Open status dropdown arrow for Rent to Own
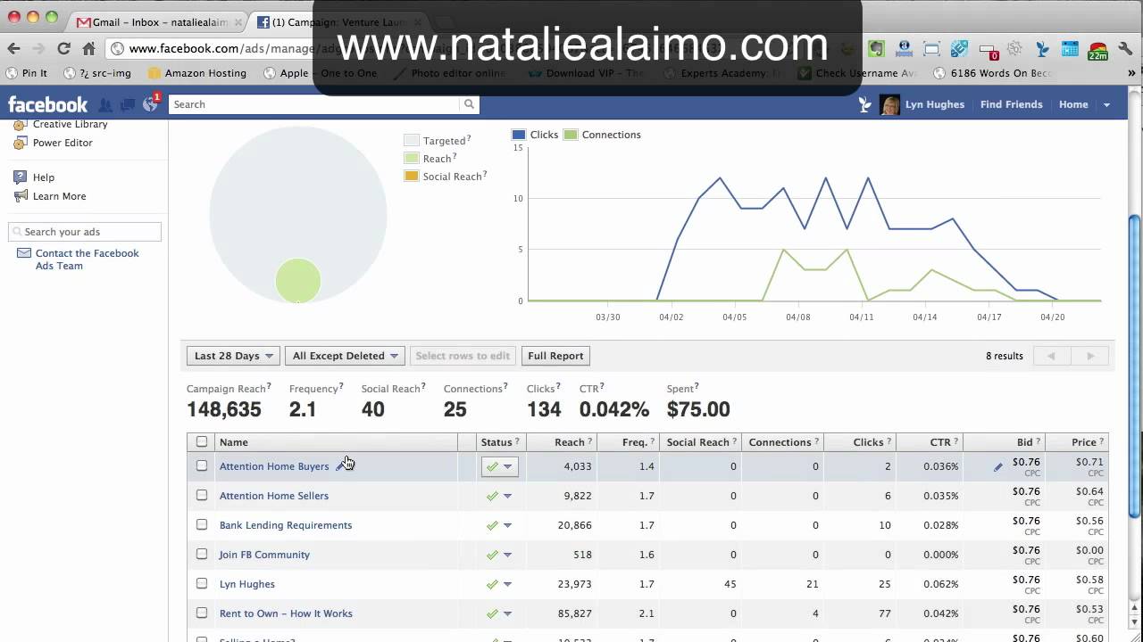This screenshot has height=642, width=1143. coord(507,613)
